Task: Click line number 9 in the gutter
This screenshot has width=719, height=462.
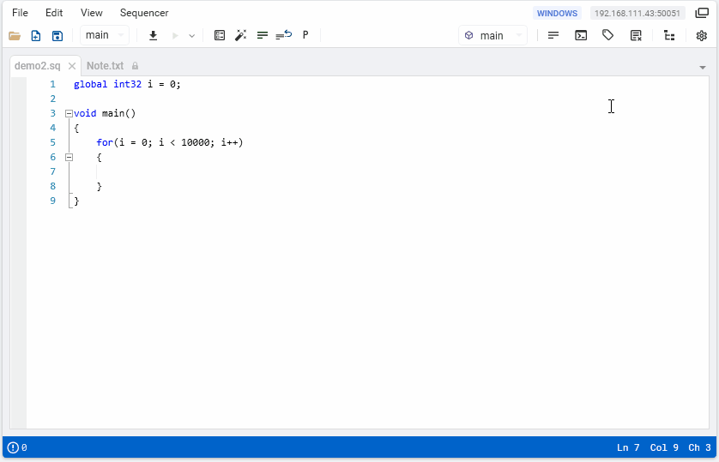Action: click(52, 201)
